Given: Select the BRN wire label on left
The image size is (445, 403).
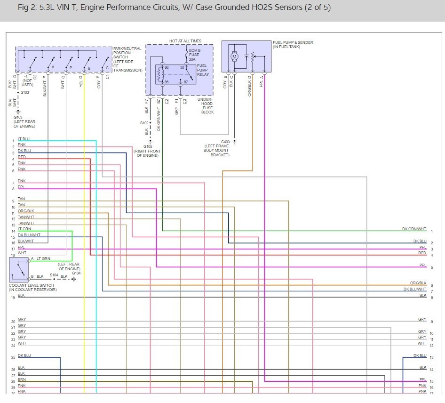Looking at the screenshot, I should [x=22, y=379].
